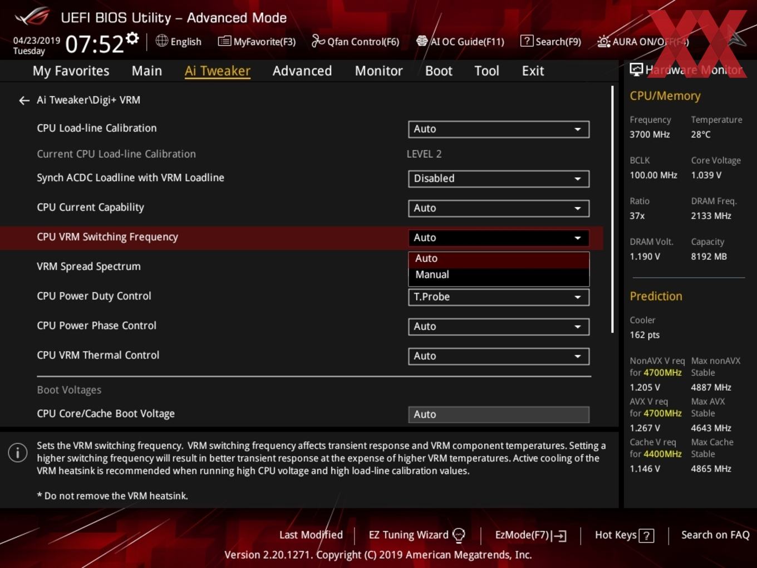Expand CPU Load-line Calibration dropdown
The image size is (757, 568).
(499, 129)
